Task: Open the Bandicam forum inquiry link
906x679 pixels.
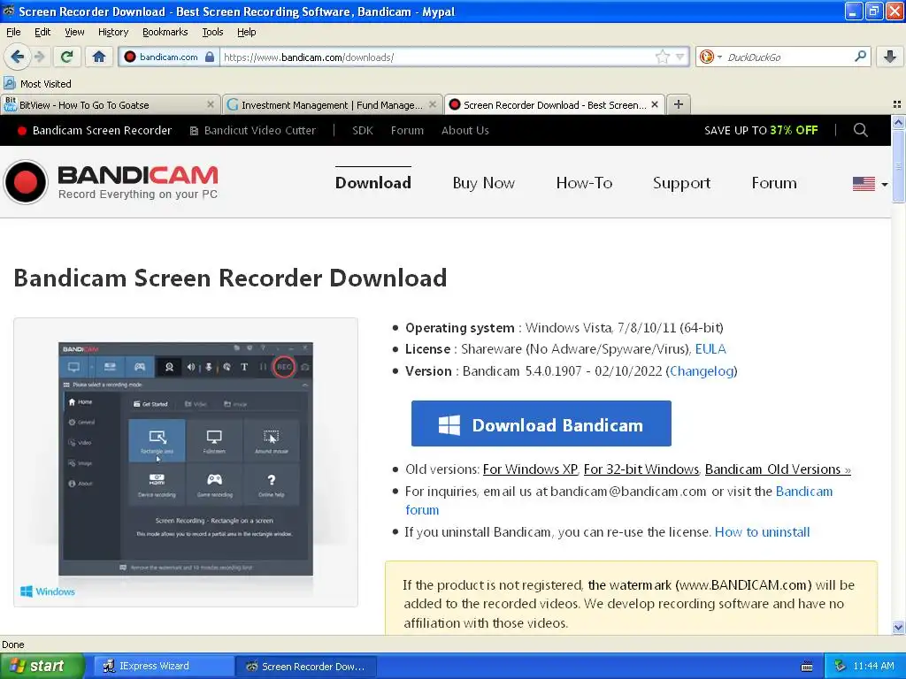Action: (x=803, y=492)
